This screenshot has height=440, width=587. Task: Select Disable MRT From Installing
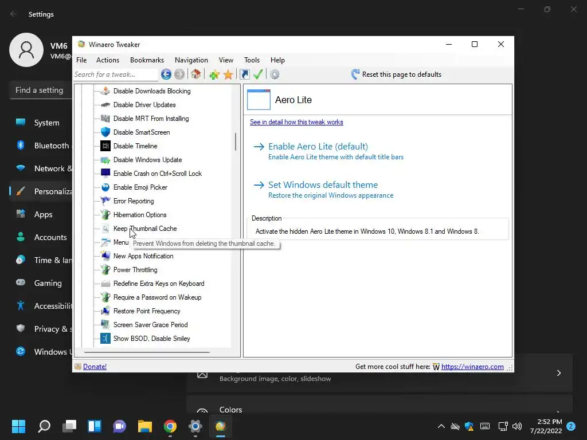[x=151, y=119]
